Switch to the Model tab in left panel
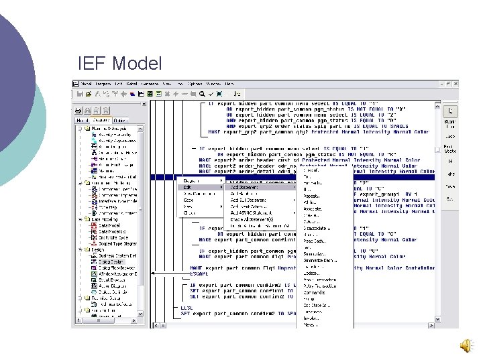The height and width of the screenshot is (362, 483). pos(83,121)
